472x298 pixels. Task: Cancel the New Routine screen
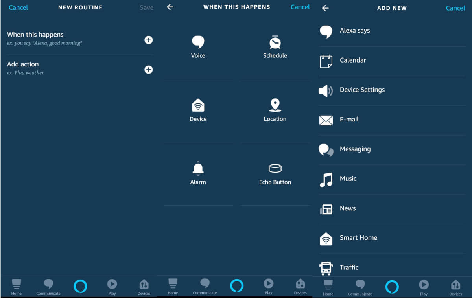point(18,7)
